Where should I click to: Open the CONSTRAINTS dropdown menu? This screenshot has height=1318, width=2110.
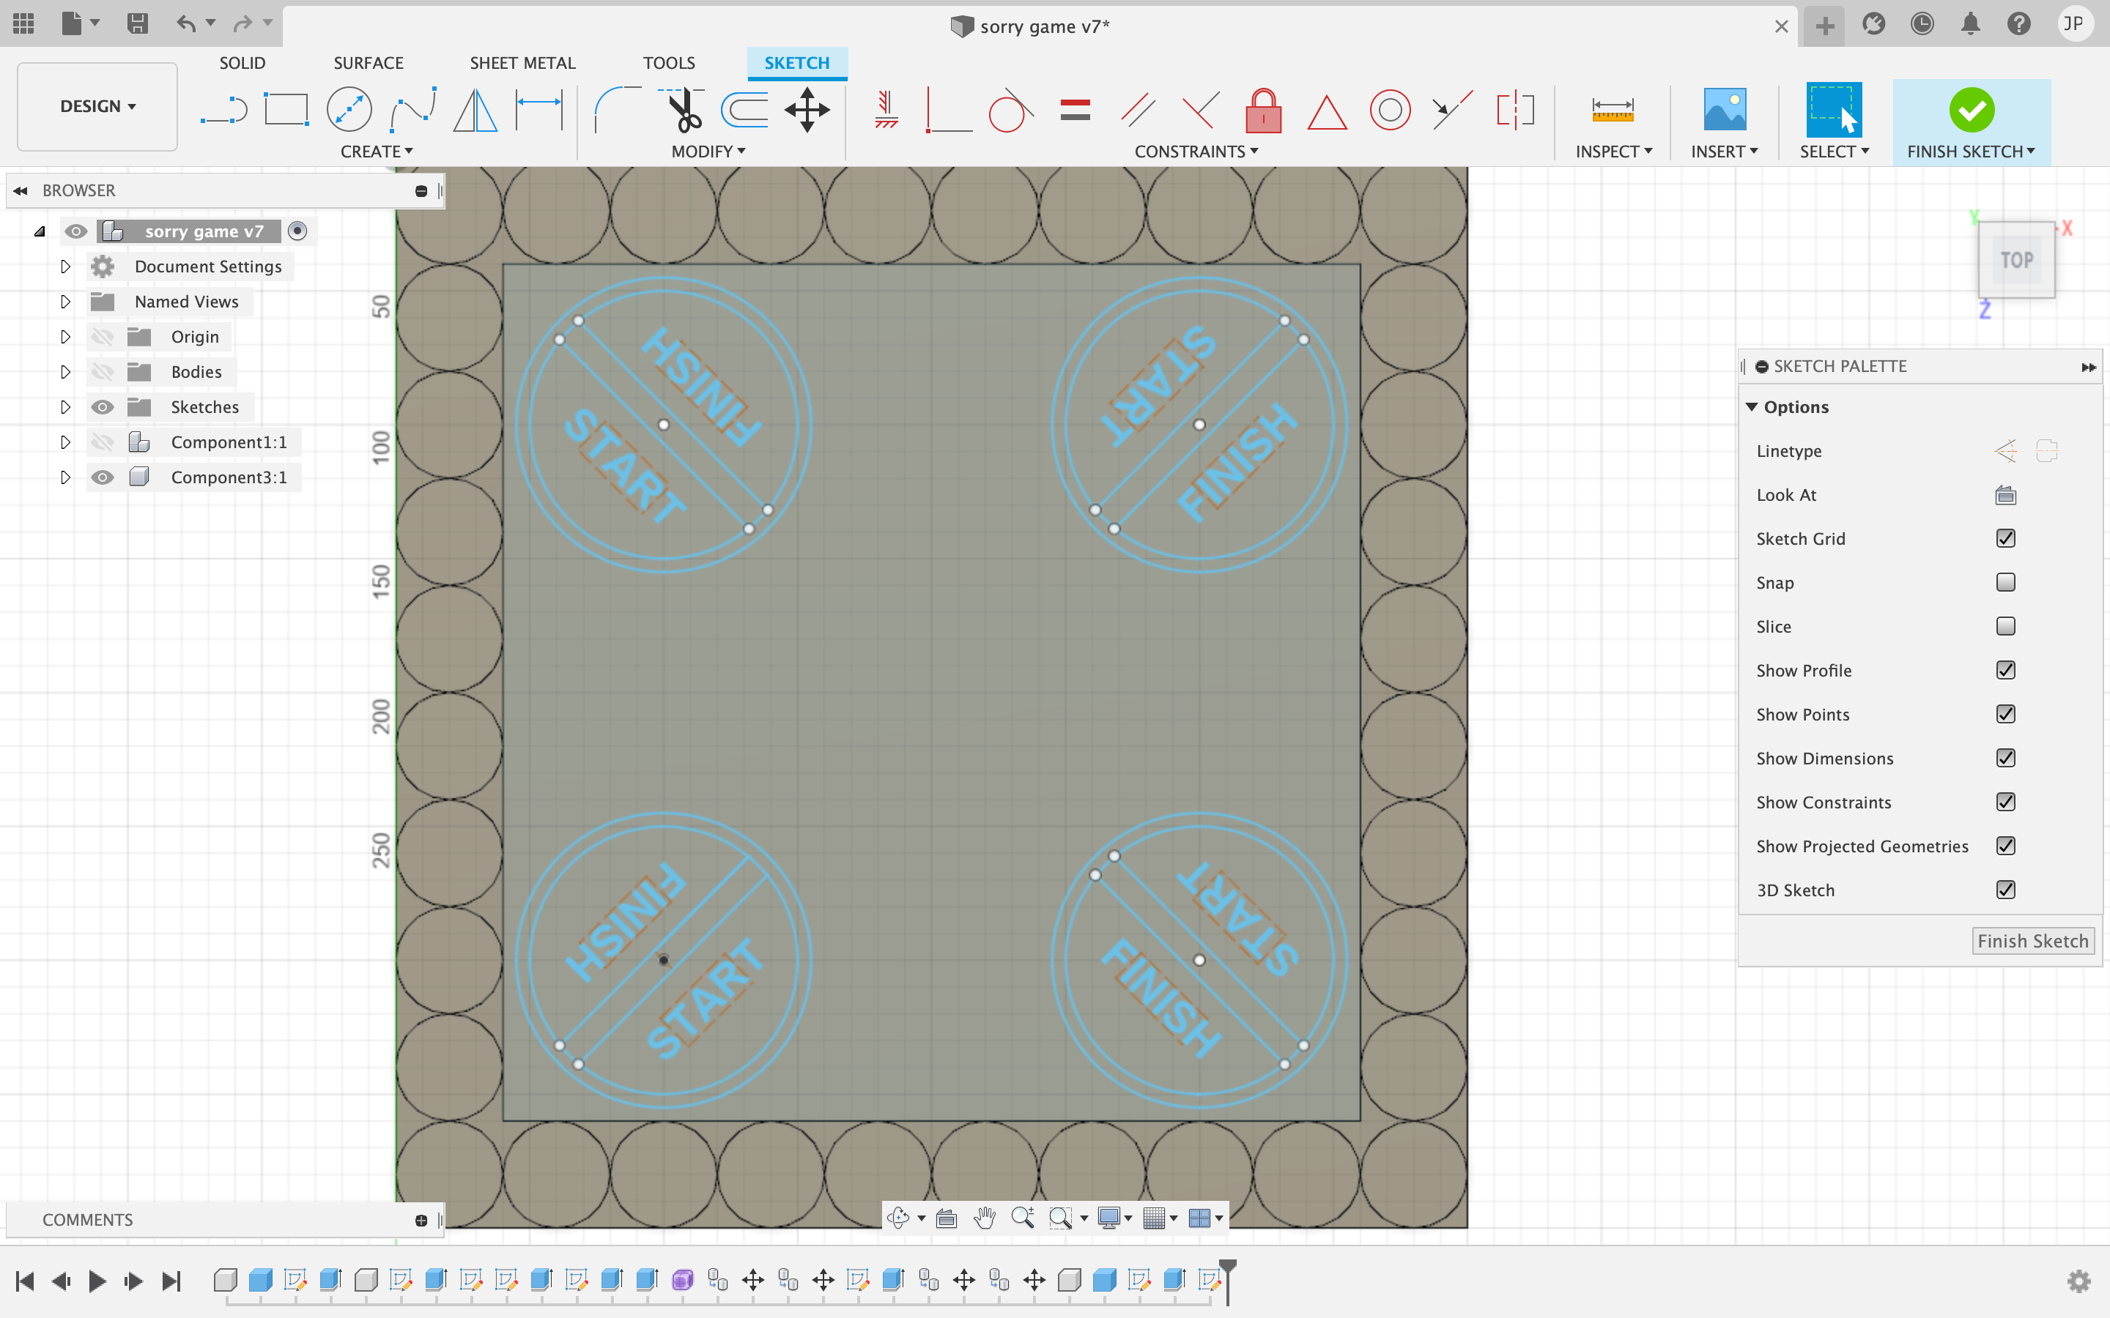point(1196,152)
